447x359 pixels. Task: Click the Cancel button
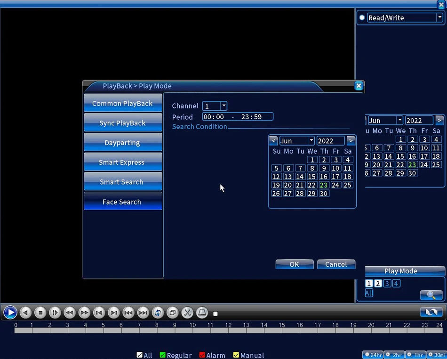pyautogui.click(x=336, y=264)
